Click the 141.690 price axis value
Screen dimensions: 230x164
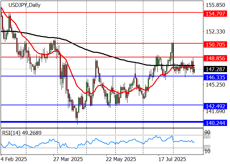coord(215,112)
